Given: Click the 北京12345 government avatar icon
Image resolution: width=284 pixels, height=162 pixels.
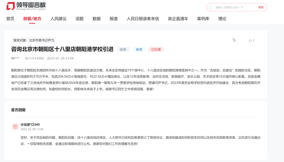Looking at the screenshot, I should coord(15,127).
